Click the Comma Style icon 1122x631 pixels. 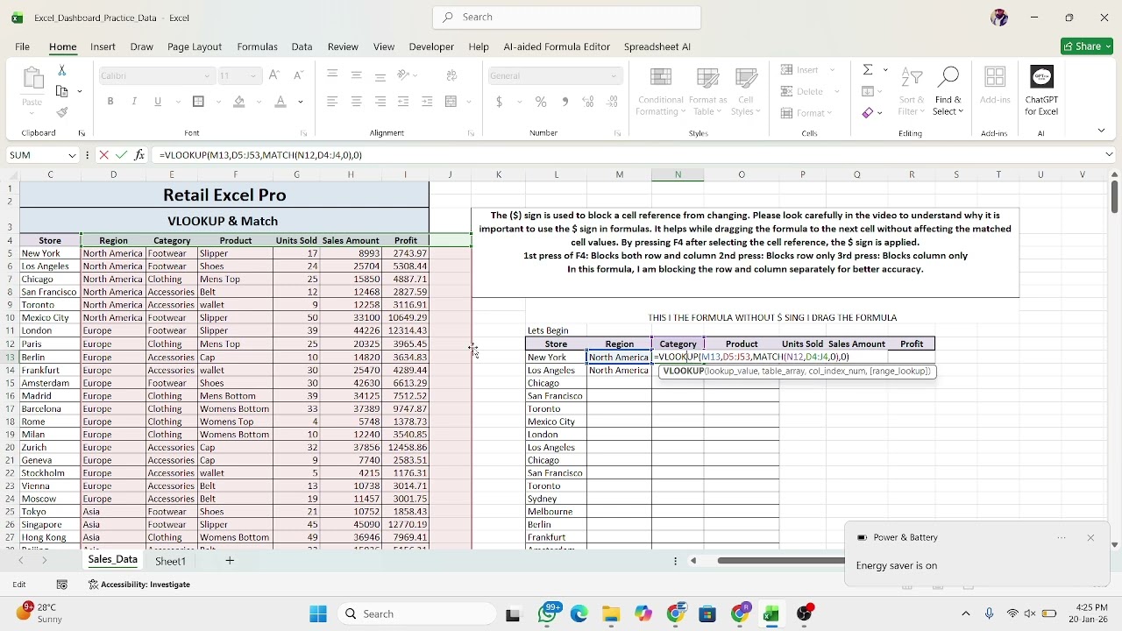click(565, 102)
